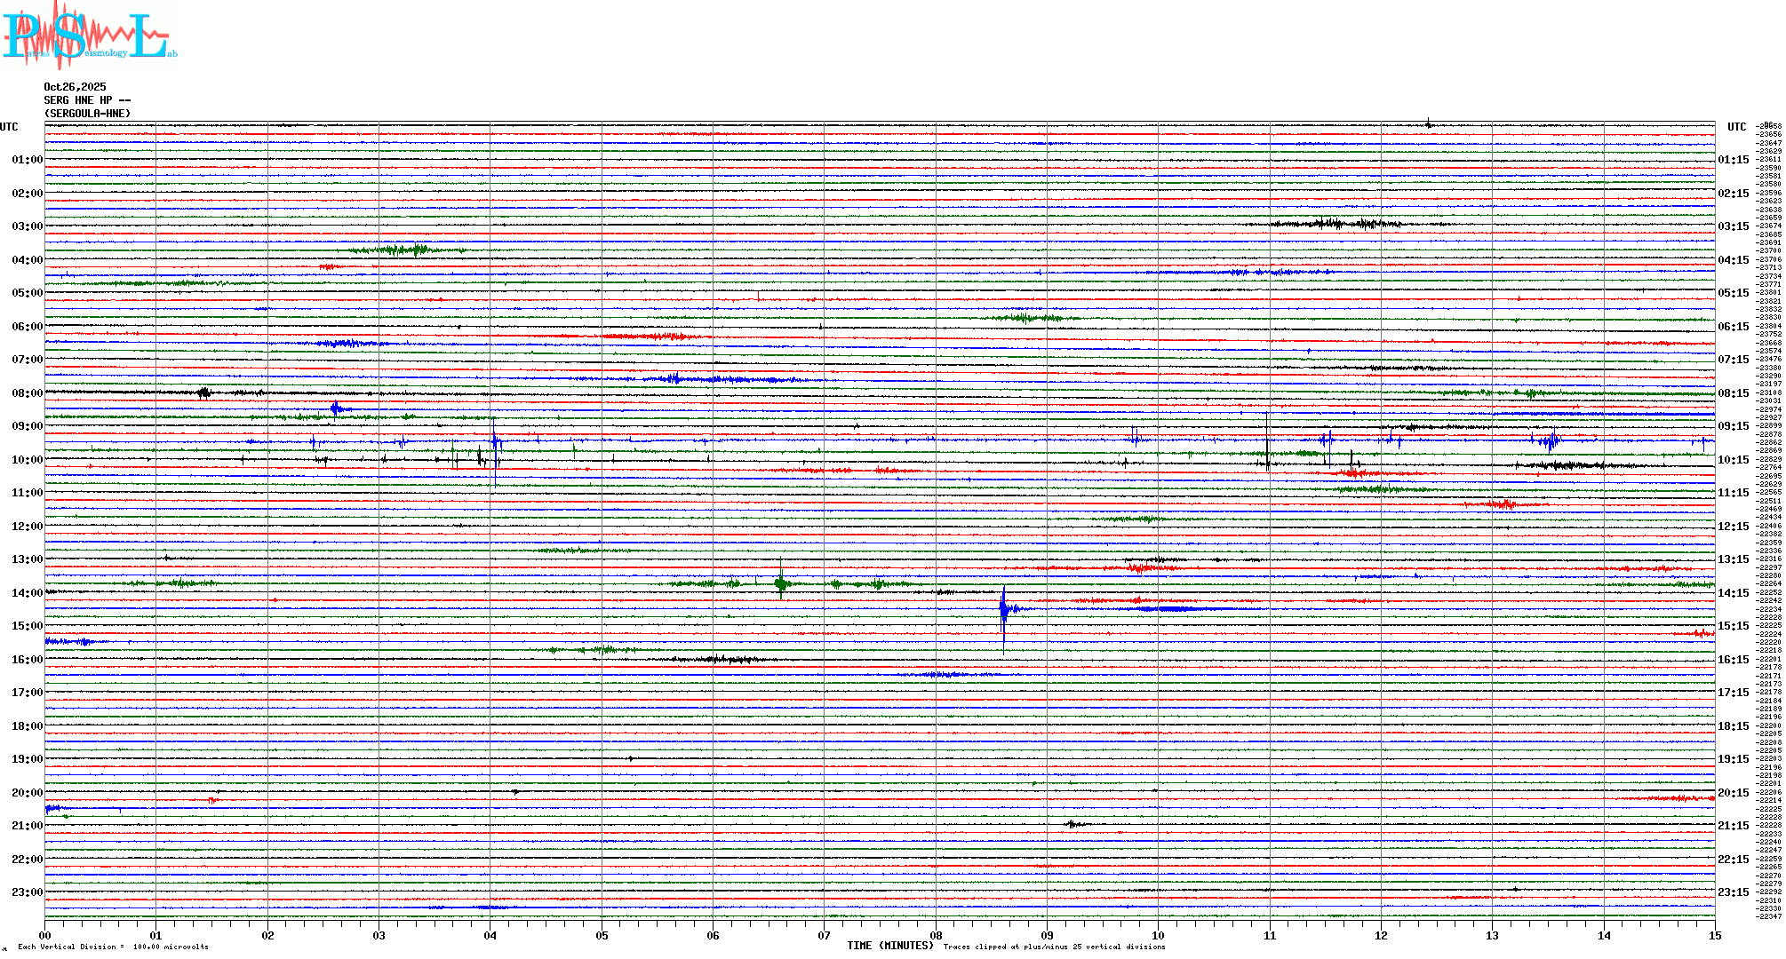Click the Oct26,2025 date text
The image size is (1786, 959).
click(x=75, y=87)
